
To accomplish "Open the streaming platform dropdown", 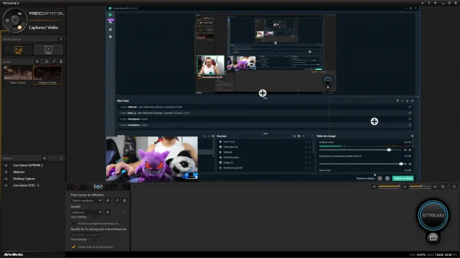I will [x=86, y=201].
